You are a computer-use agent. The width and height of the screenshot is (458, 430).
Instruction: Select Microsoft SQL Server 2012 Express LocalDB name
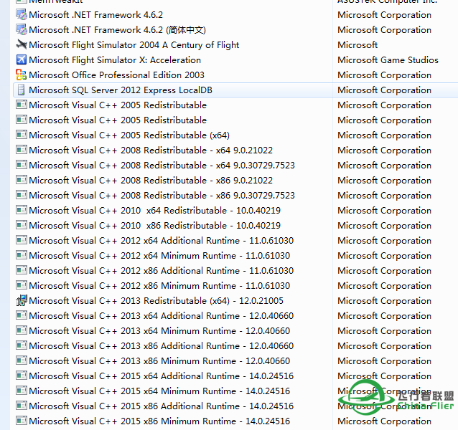pos(121,90)
